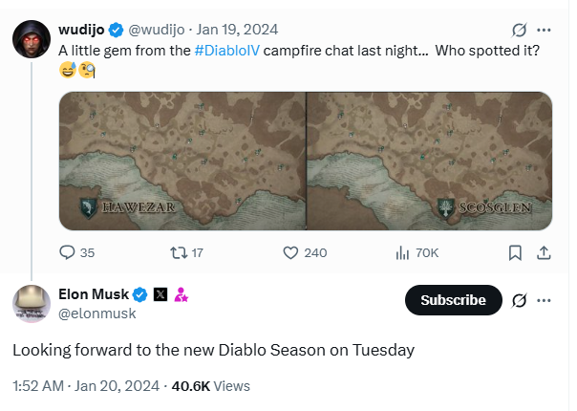
Task: Click the share icon on wudijo's tweet
Action: tap(544, 253)
